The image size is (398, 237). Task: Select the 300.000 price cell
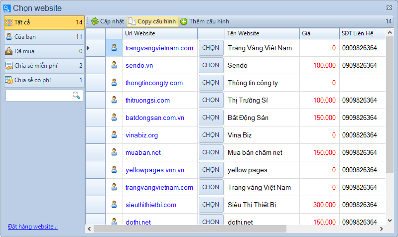coord(320,205)
